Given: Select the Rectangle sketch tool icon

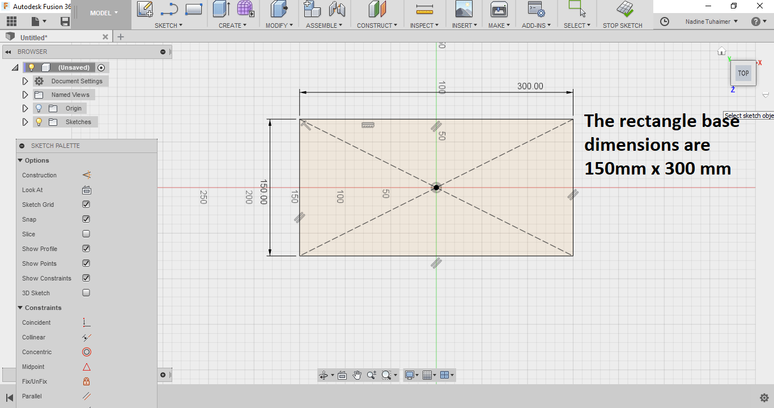Looking at the screenshot, I should [x=194, y=9].
